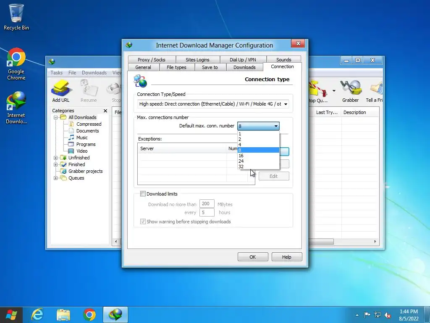This screenshot has height=323, width=430.
Task: Switch to the Proxy / Socks tab
Action: pos(151,60)
